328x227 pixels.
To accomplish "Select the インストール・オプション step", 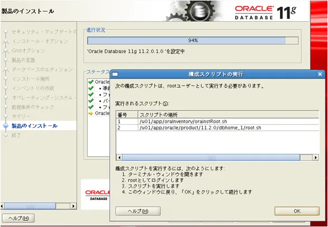I will click(x=40, y=41).
